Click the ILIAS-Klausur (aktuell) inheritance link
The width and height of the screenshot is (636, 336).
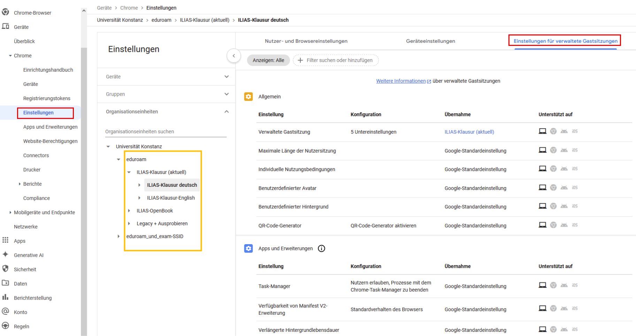coord(469,132)
